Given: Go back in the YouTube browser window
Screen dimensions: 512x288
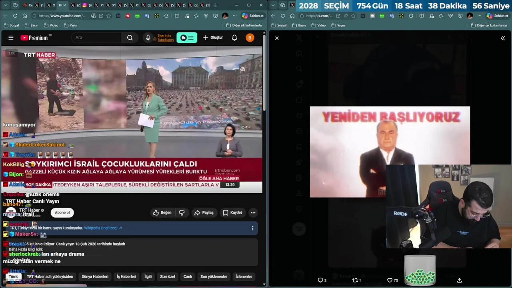Looking at the screenshot, I should click(x=5, y=16).
